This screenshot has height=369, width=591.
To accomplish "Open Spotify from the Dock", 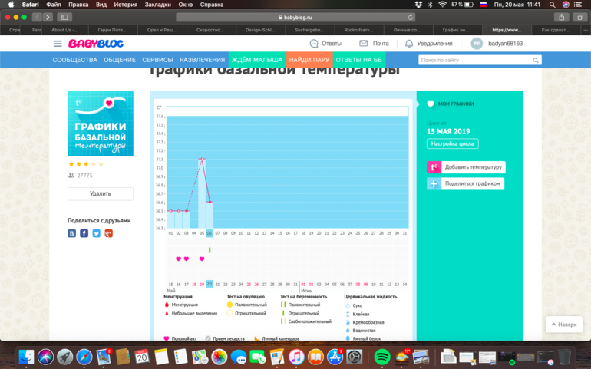I will (381, 357).
